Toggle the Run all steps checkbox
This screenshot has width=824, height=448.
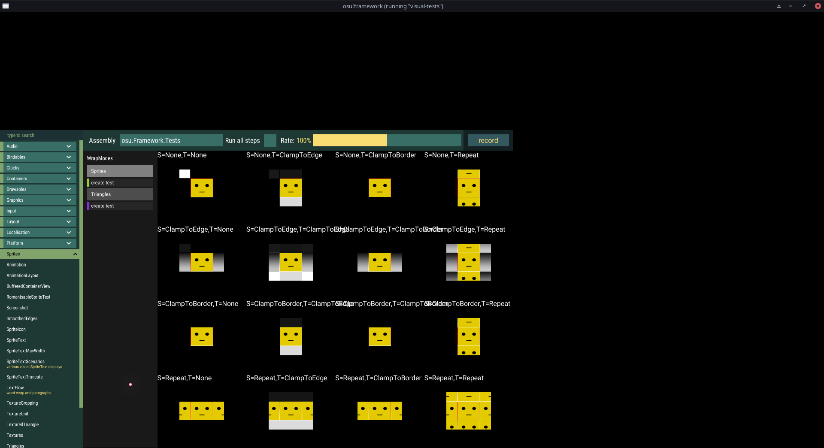point(270,140)
